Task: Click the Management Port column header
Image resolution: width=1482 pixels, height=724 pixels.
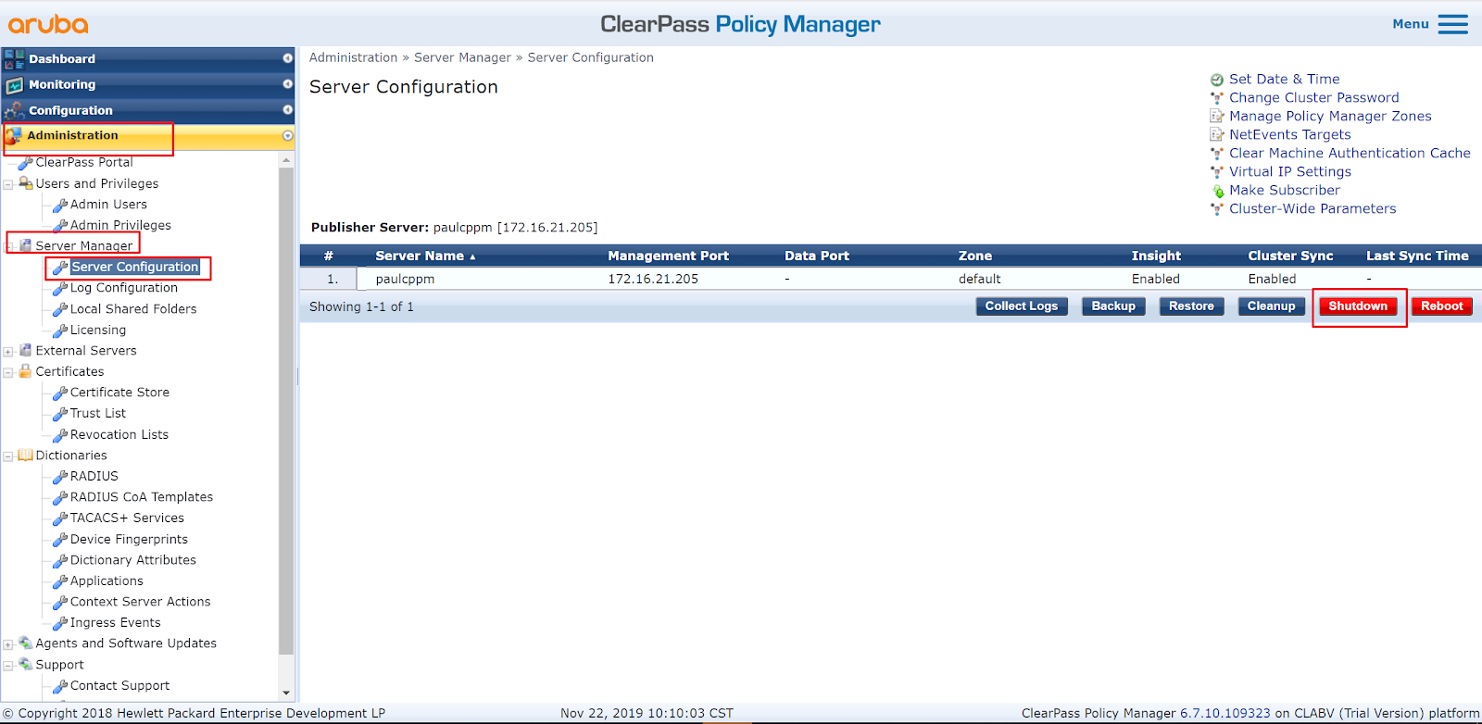Action: 668,256
